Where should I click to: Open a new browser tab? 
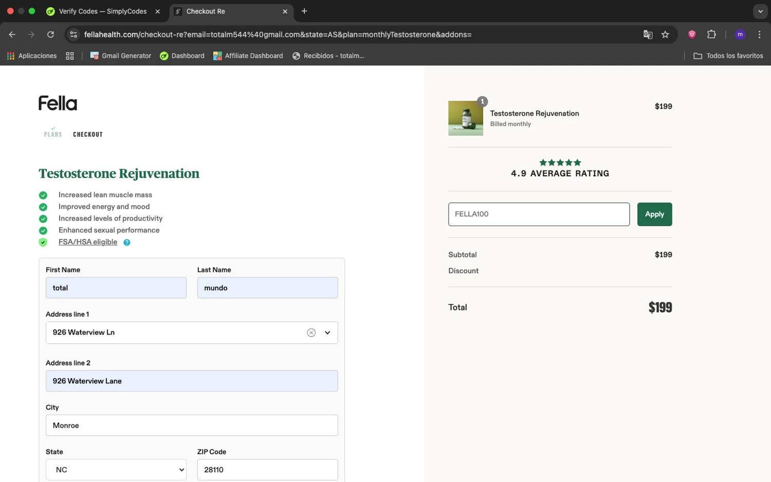pos(304,11)
